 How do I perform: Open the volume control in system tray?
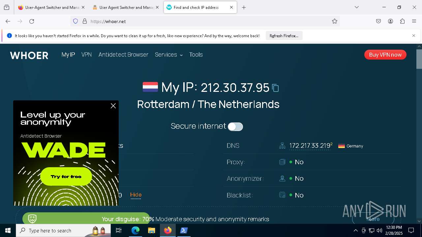click(x=379, y=230)
